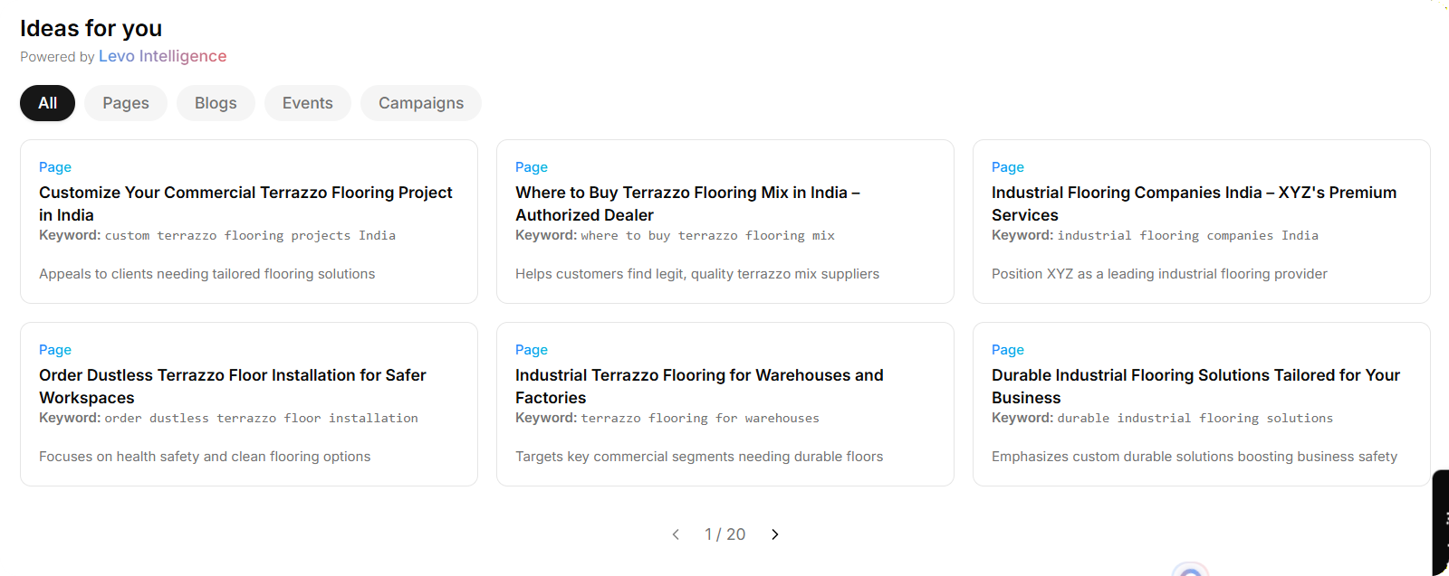Go to the next page of ideas

pos(774,534)
